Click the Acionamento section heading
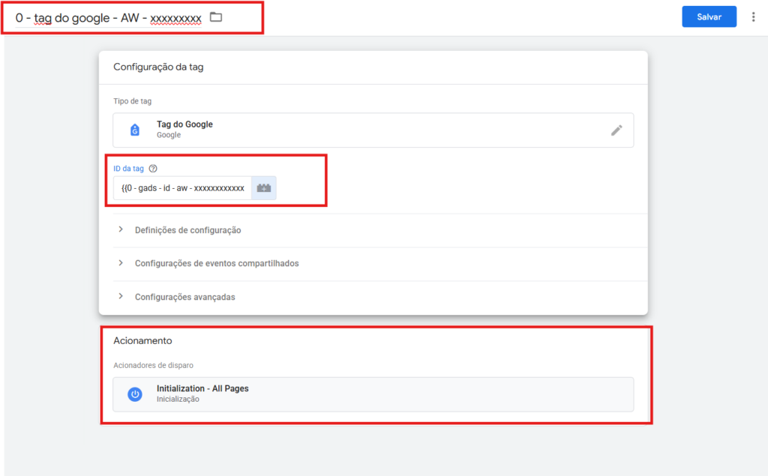The width and height of the screenshot is (768, 476). [142, 341]
